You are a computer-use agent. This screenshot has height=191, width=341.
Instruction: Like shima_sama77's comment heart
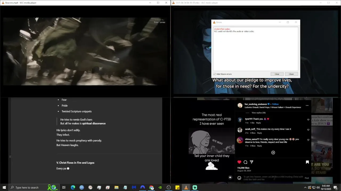point(308,140)
